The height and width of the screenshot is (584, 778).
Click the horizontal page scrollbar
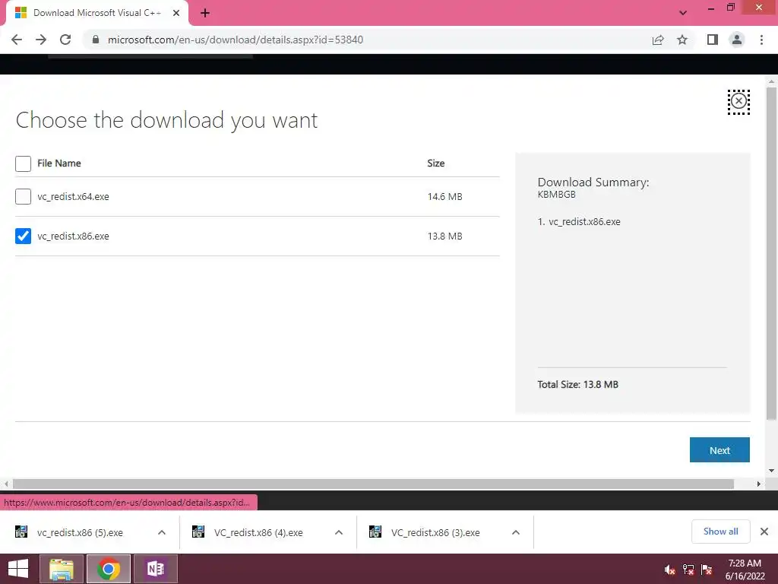pyautogui.click(x=373, y=484)
